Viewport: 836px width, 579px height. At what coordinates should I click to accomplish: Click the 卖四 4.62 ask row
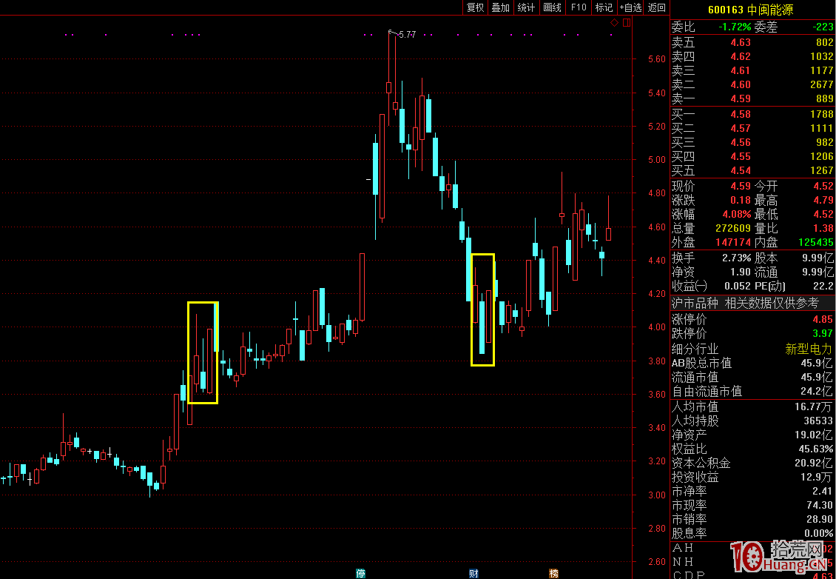point(752,56)
